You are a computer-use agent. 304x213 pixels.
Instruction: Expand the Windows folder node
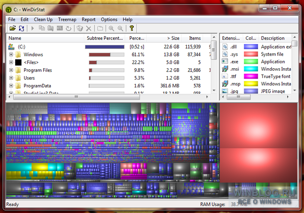coord(11,54)
